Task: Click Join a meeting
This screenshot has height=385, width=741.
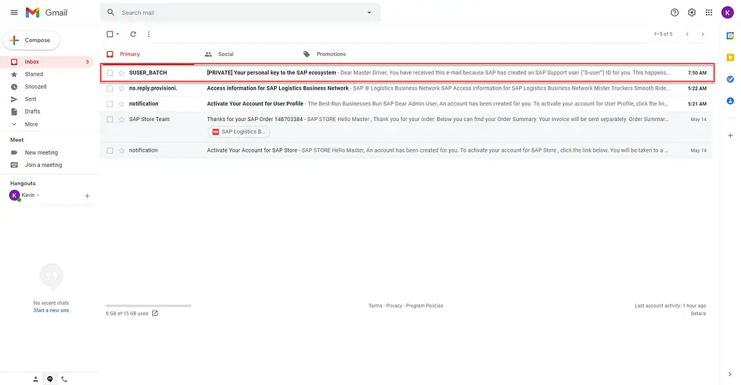Action: tap(43, 165)
